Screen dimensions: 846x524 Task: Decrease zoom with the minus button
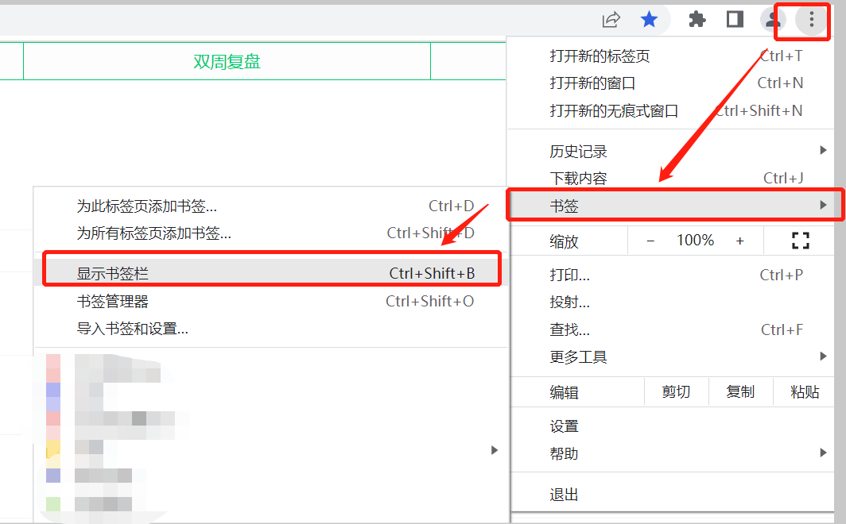click(650, 241)
